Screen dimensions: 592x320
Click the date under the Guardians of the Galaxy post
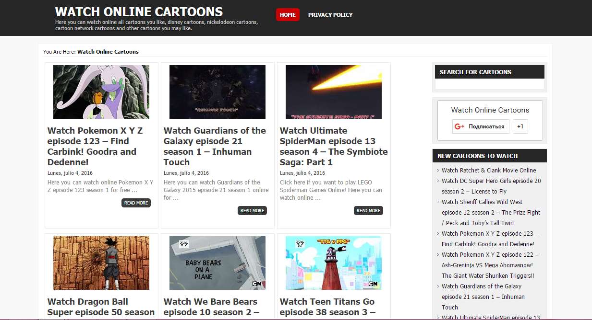[x=186, y=173]
